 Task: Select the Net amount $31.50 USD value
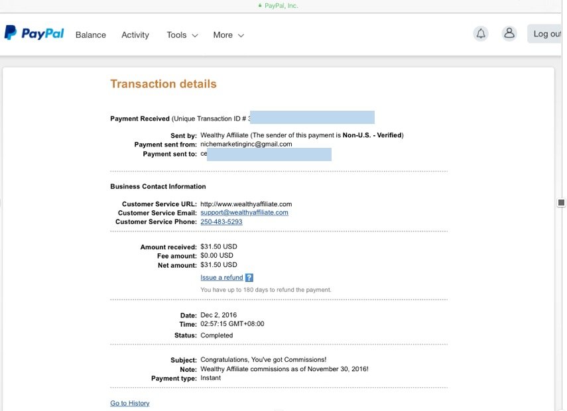[219, 264]
